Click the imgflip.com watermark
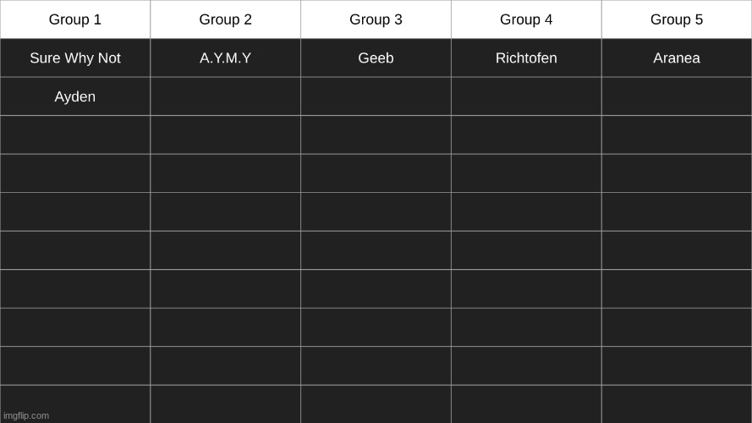 coord(27,415)
